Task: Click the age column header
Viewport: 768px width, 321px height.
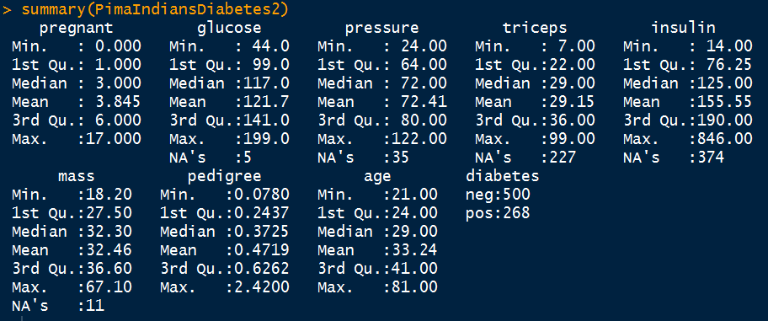Action: tap(377, 177)
